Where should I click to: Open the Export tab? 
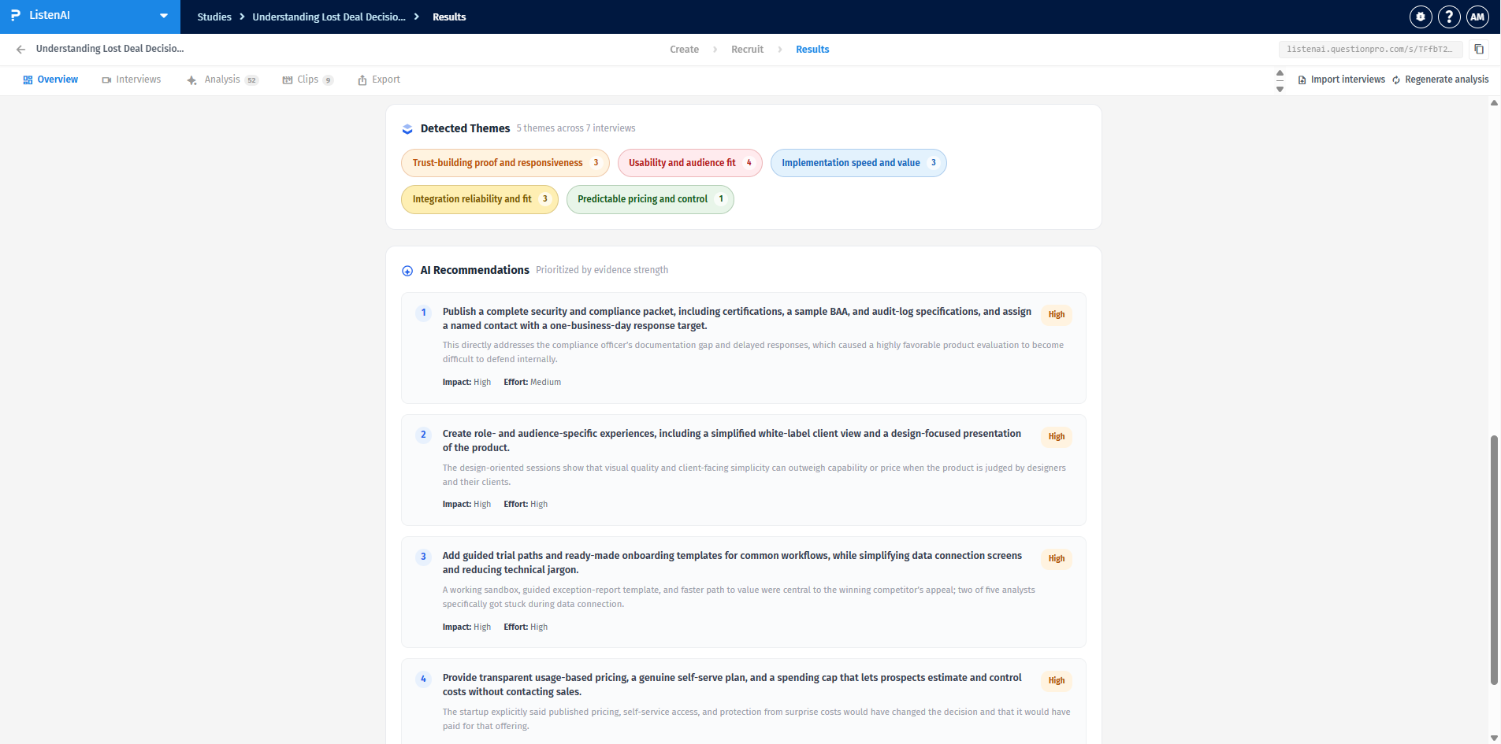pyautogui.click(x=379, y=80)
